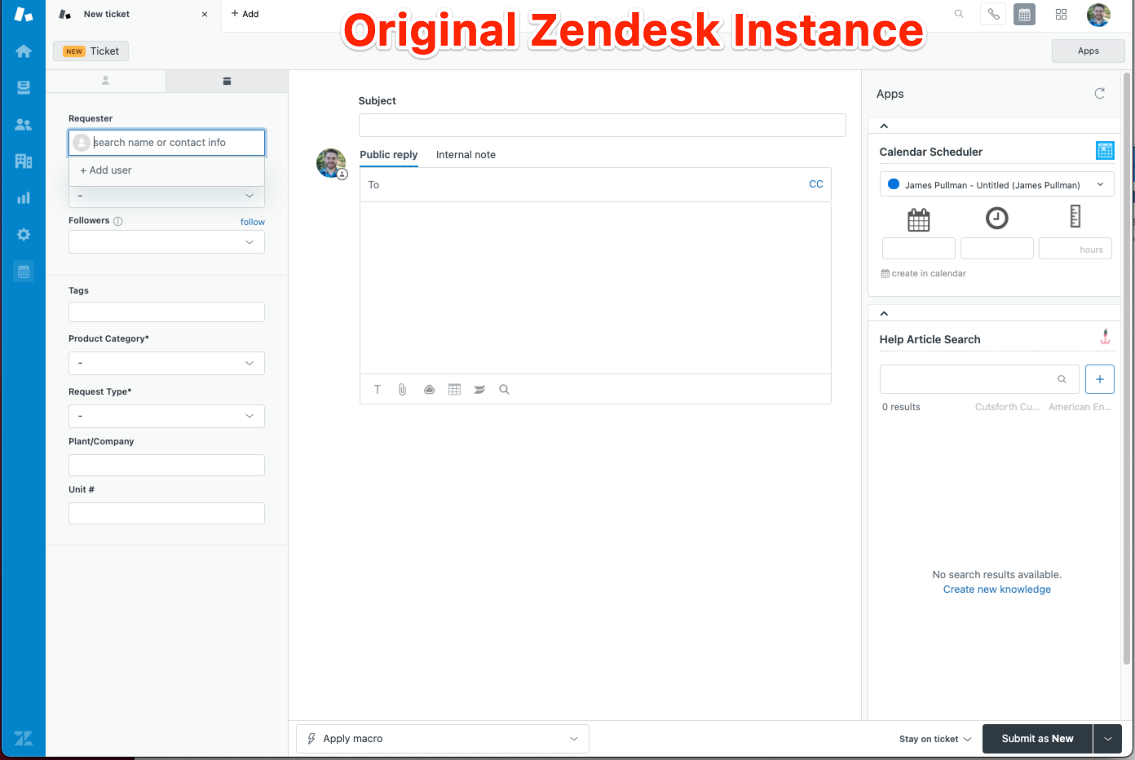The image size is (1135, 760).
Task: Click the calendar date picker icon
Action: [x=918, y=219]
